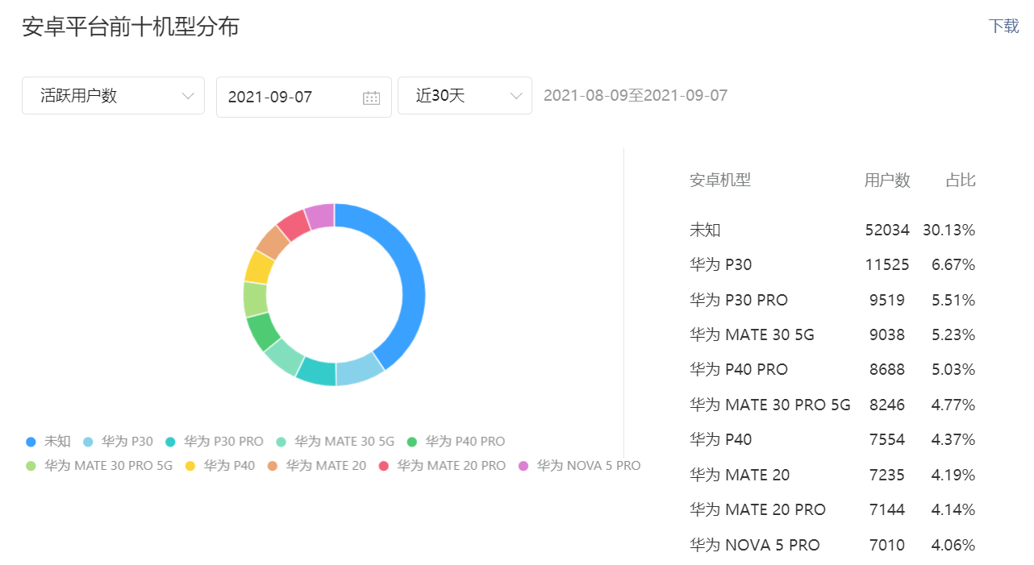Select 华为 MATE 20 PRO table row name

(x=757, y=509)
